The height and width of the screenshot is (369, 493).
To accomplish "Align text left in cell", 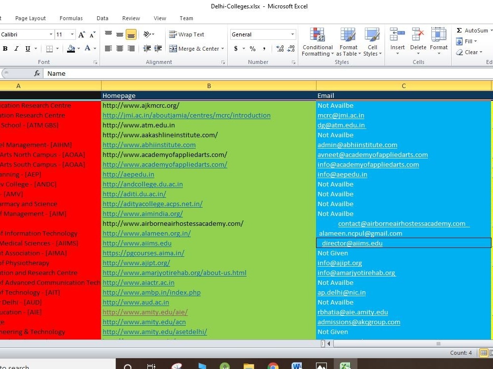I will (108, 48).
